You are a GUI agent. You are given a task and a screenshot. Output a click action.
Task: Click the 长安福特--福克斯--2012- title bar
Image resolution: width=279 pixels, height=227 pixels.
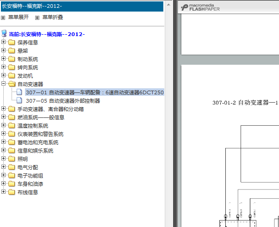point(82,6)
